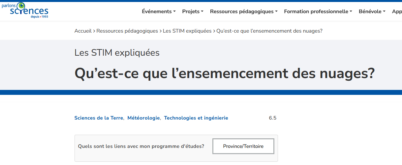Open the Bénévole dropdown menu
The width and height of the screenshot is (402, 165).
tap(372, 12)
